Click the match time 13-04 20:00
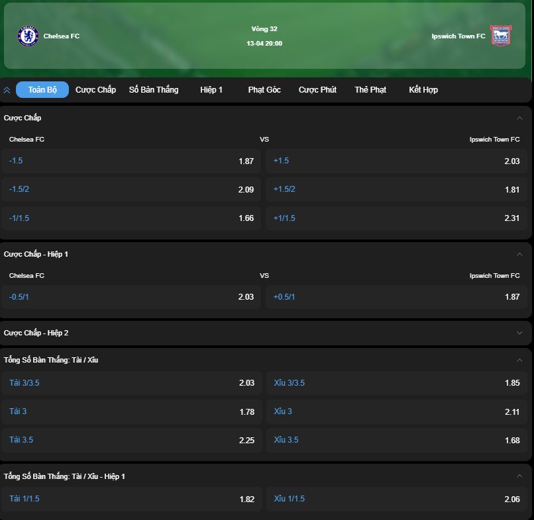 [264, 44]
